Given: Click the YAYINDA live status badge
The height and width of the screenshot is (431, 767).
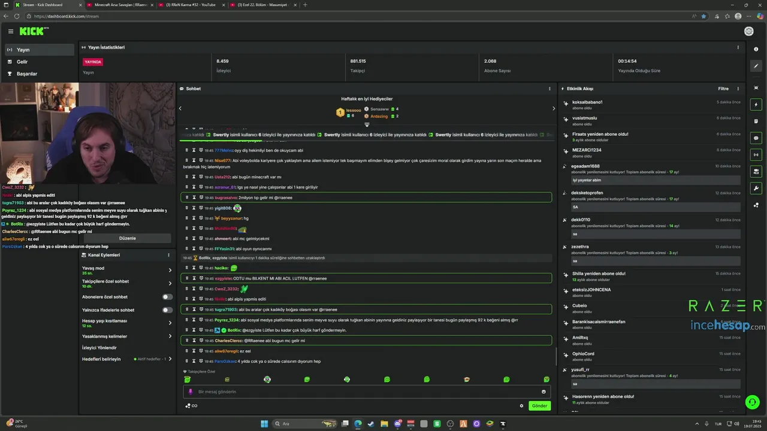Looking at the screenshot, I should coord(93,62).
